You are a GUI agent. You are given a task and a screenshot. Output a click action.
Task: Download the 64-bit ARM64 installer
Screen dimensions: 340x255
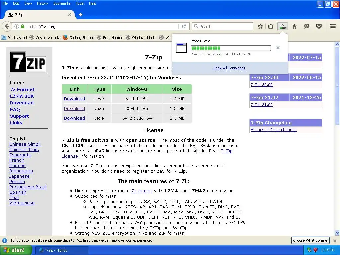[74, 118]
